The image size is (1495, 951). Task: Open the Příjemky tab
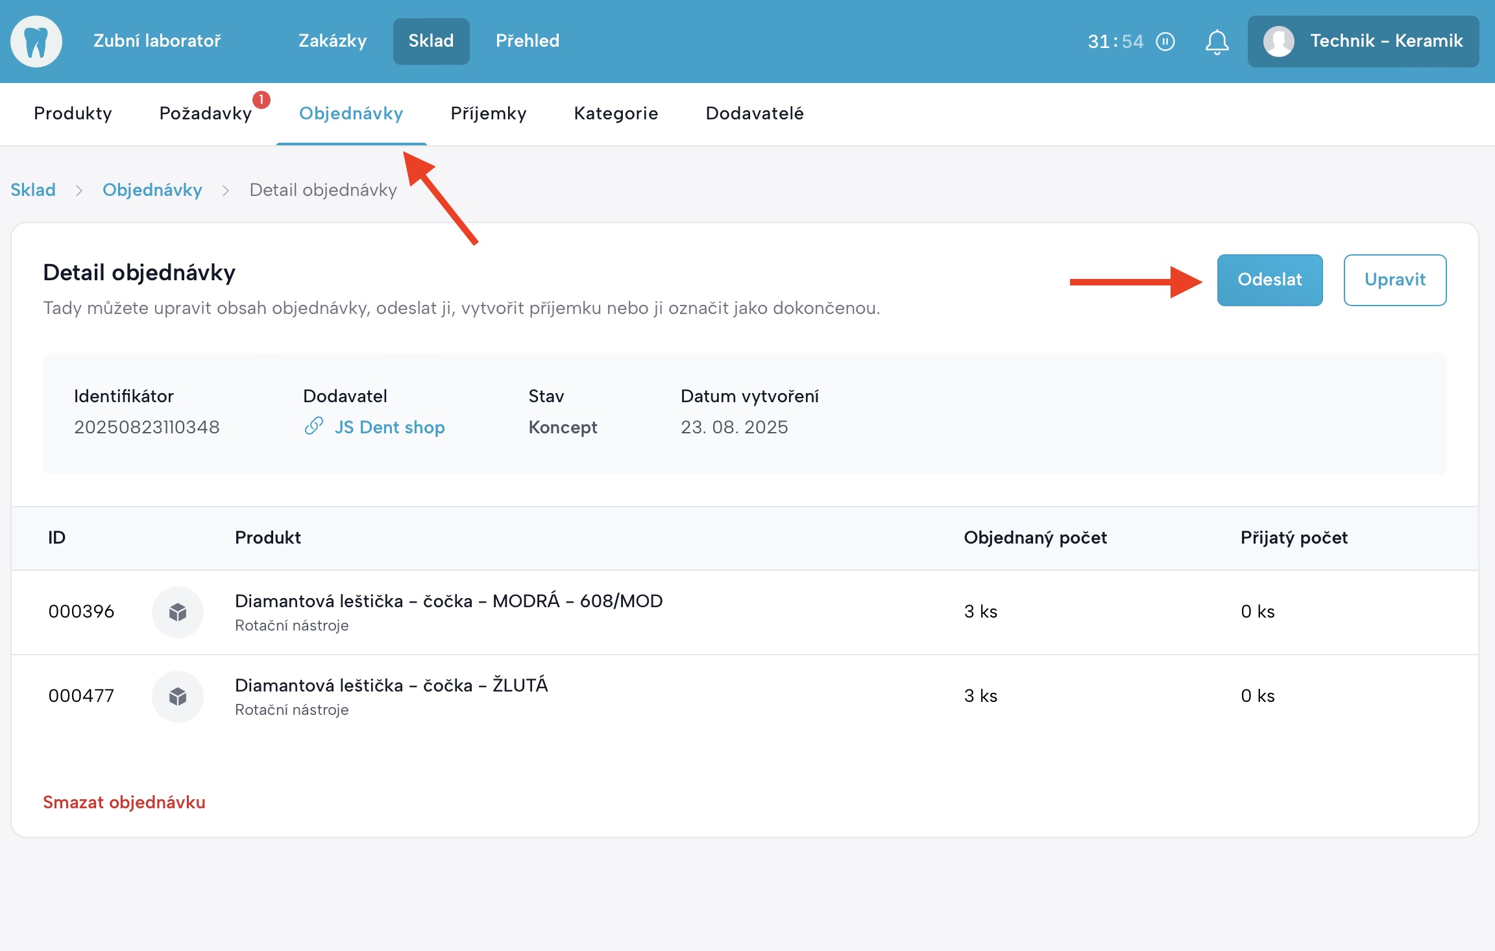488,114
